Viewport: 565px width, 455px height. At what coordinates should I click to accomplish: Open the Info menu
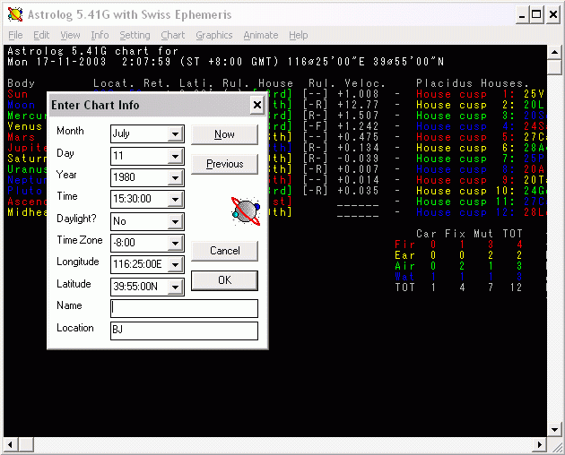tap(100, 35)
